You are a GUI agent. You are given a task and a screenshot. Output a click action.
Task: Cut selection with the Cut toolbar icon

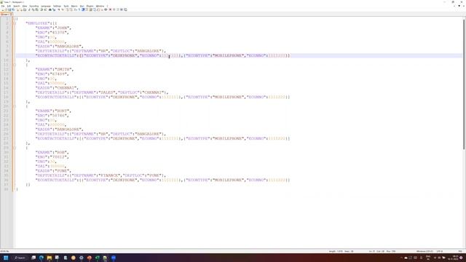[29, 9]
